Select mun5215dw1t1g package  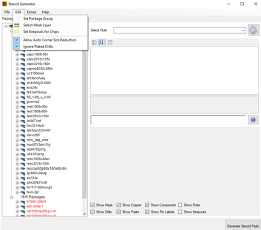click(x=39, y=145)
